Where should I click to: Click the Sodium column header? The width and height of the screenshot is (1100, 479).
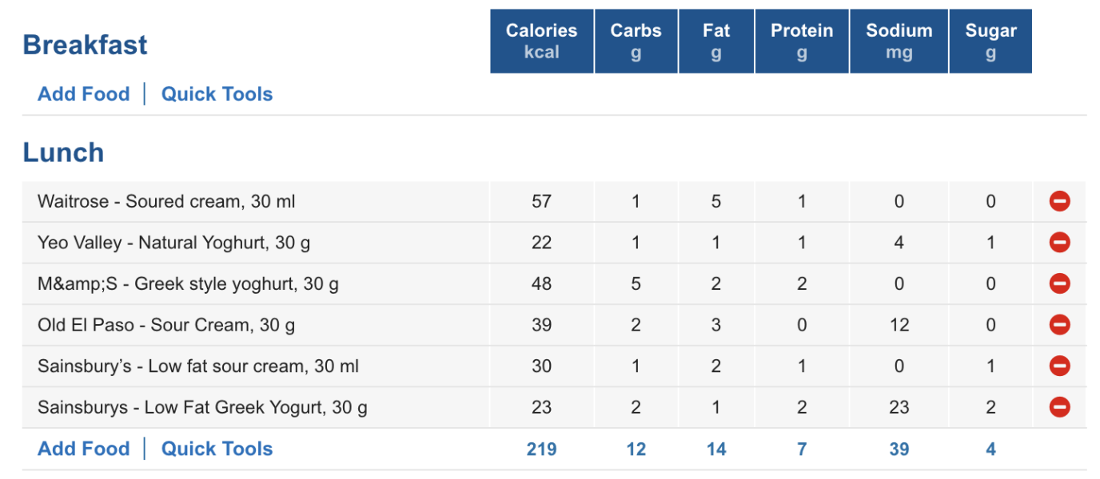click(899, 40)
